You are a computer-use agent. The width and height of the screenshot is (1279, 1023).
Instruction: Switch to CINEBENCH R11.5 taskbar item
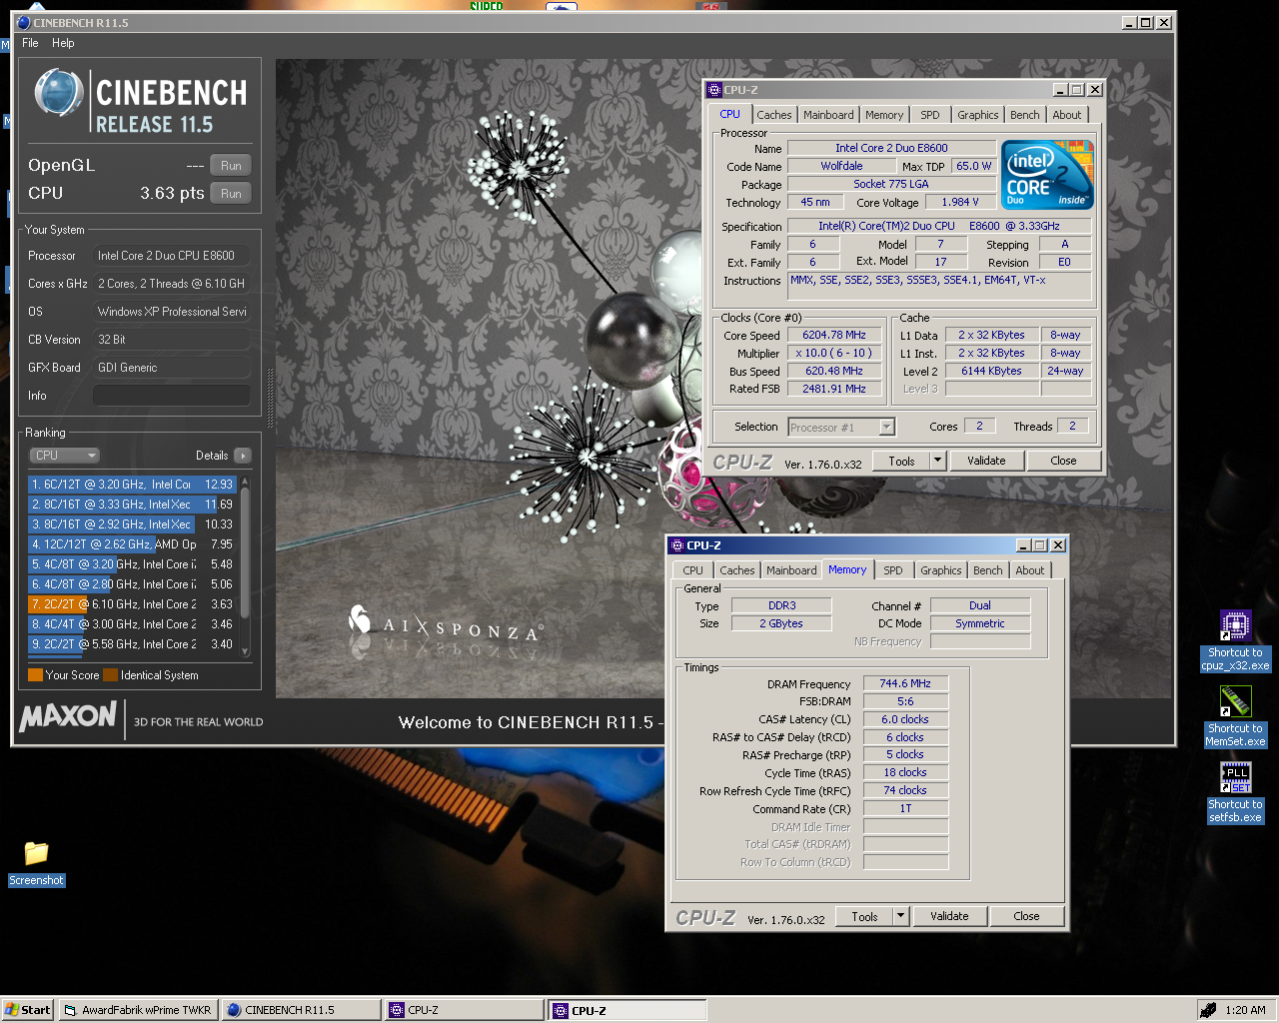301,1010
